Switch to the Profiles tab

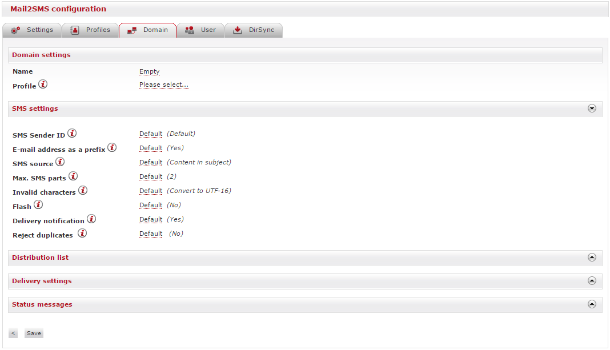point(90,30)
